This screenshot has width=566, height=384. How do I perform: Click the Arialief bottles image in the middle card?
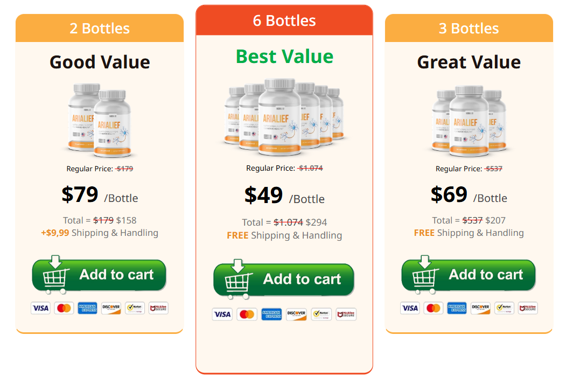(x=284, y=116)
